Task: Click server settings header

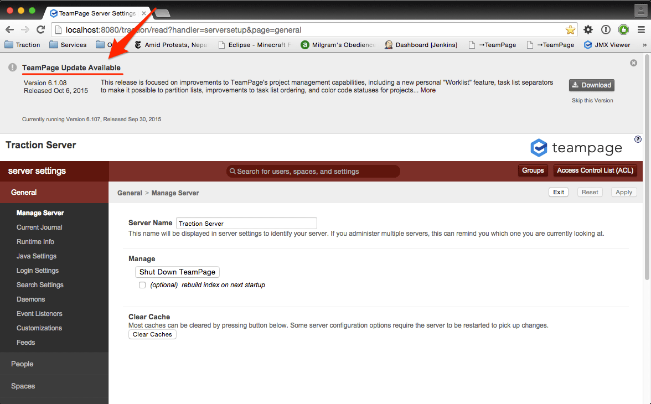Action: (x=37, y=171)
